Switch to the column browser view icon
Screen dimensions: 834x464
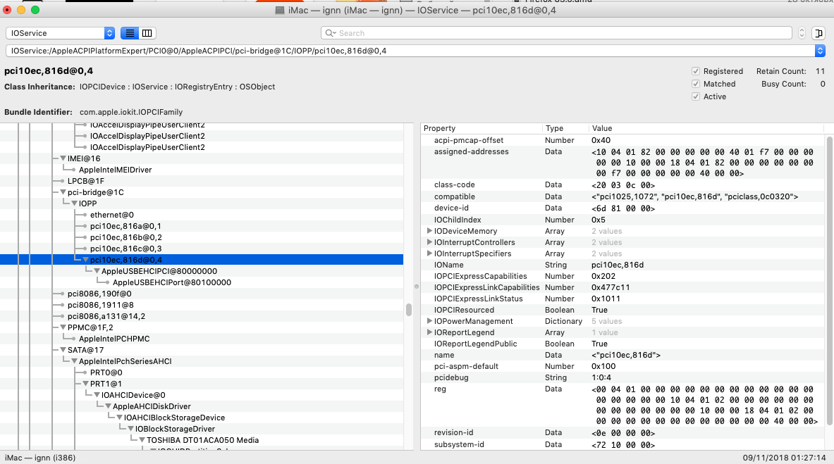[x=147, y=33]
